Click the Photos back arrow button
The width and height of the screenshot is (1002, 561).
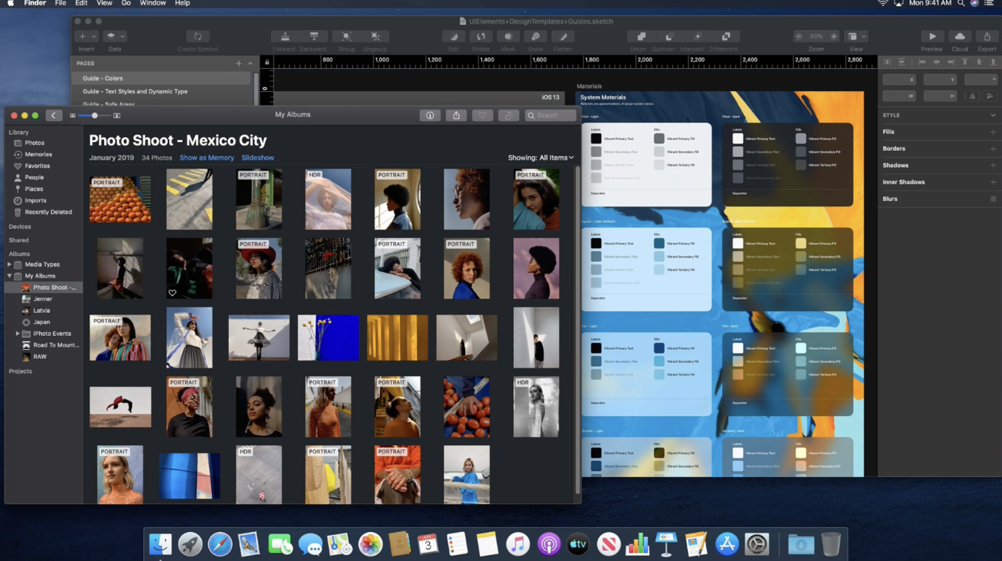[x=54, y=115]
